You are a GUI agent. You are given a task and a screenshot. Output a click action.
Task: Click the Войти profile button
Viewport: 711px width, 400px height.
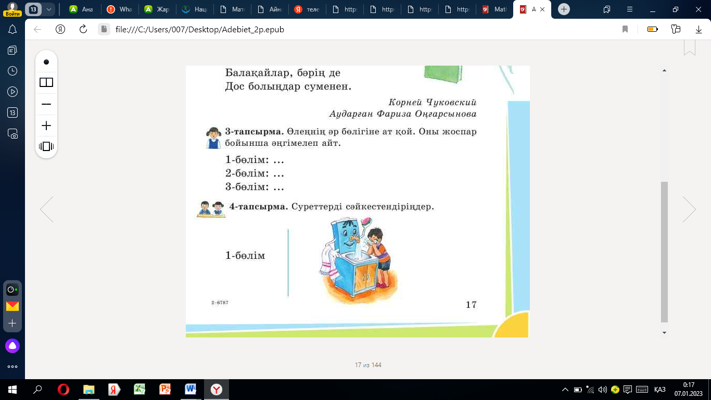(x=11, y=9)
